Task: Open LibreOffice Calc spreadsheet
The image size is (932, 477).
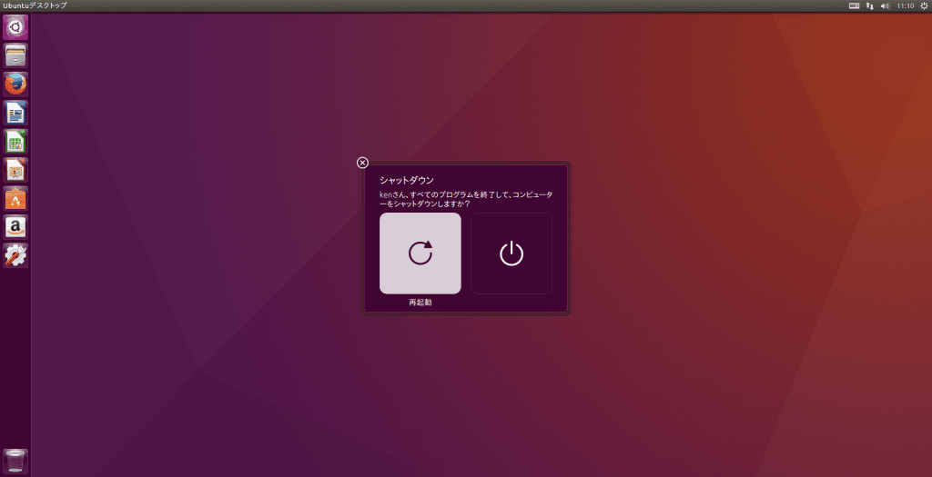Action: point(15,141)
